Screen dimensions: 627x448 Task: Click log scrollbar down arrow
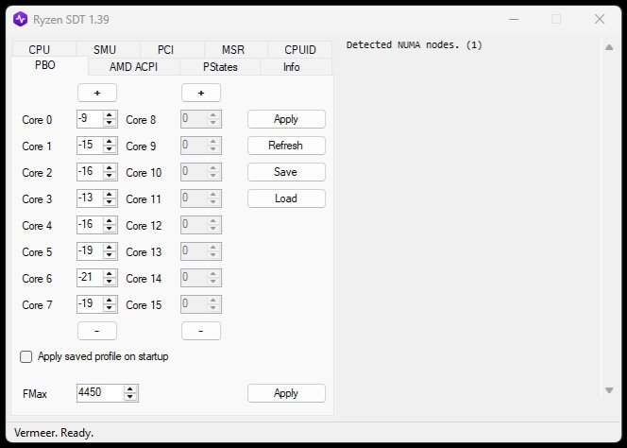coord(609,390)
